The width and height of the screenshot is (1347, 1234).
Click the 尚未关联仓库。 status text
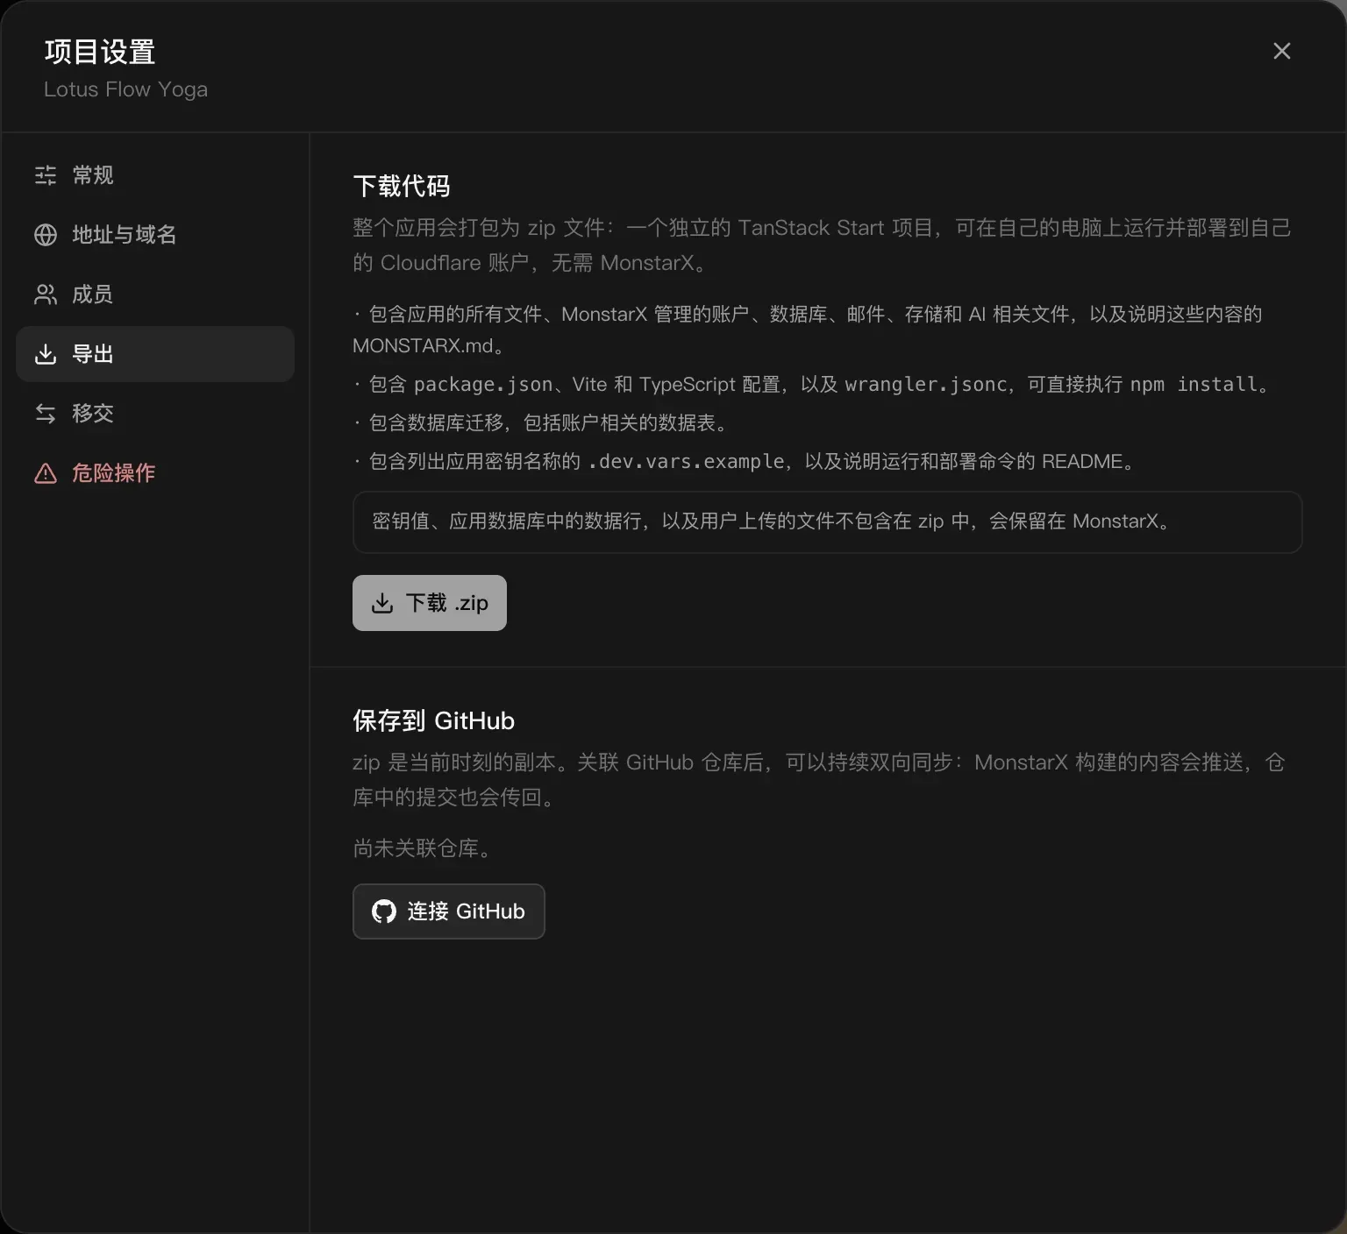click(x=424, y=848)
